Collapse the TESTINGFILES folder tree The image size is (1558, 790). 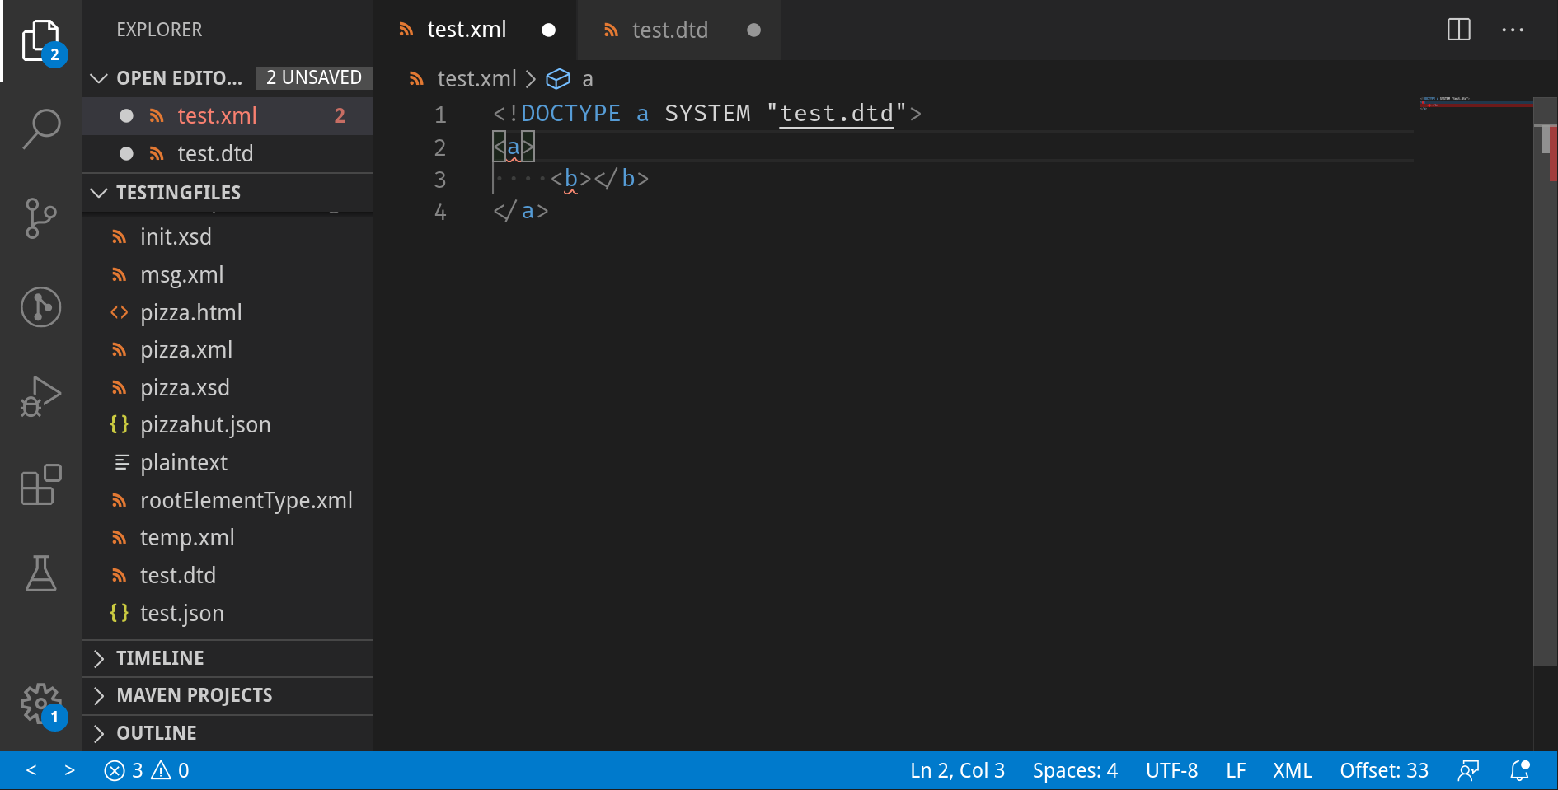[x=99, y=193]
